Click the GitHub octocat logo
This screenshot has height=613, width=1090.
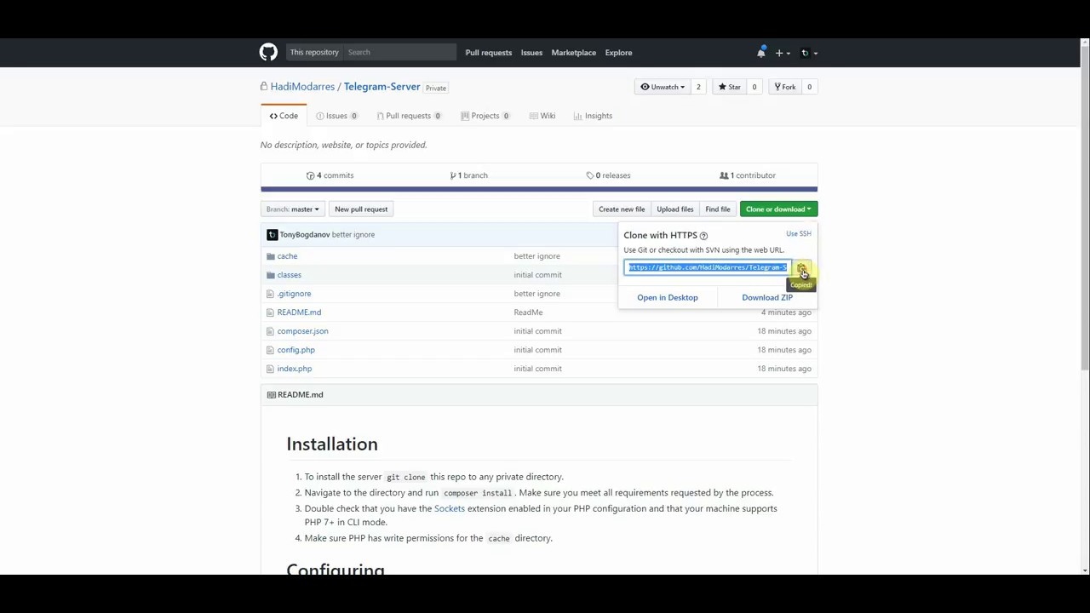pyautogui.click(x=268, y=53)
